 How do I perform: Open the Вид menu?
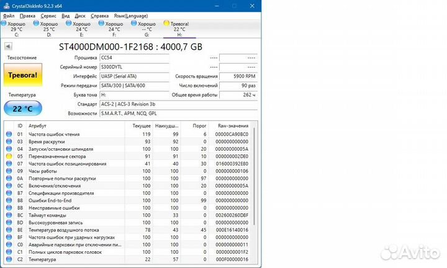[x=66, y=16]
